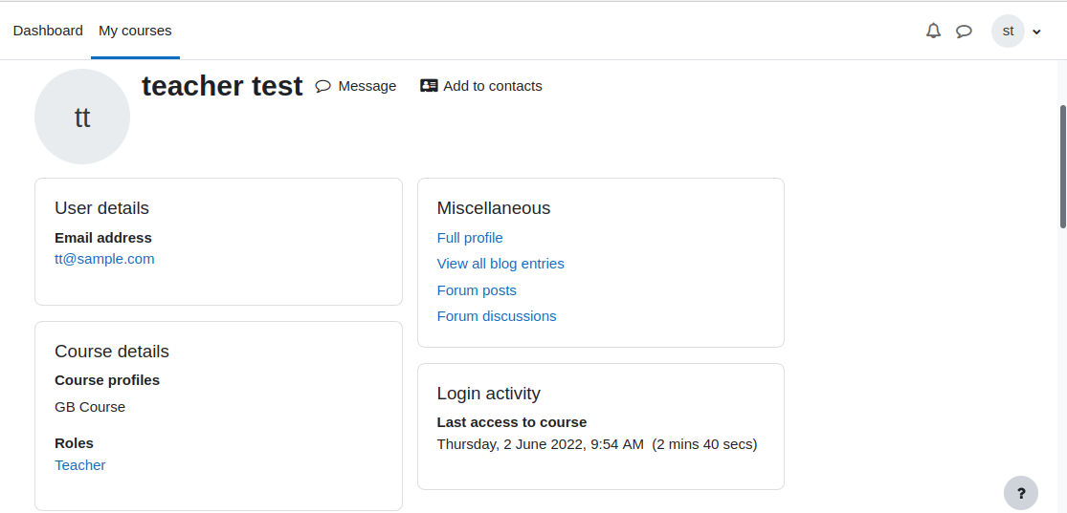Open View all blog entries
Viewport: 1067px width, 513px height.
(x=500, y=264)
